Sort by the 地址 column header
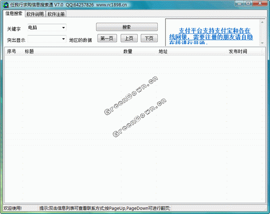 [163, 51]
